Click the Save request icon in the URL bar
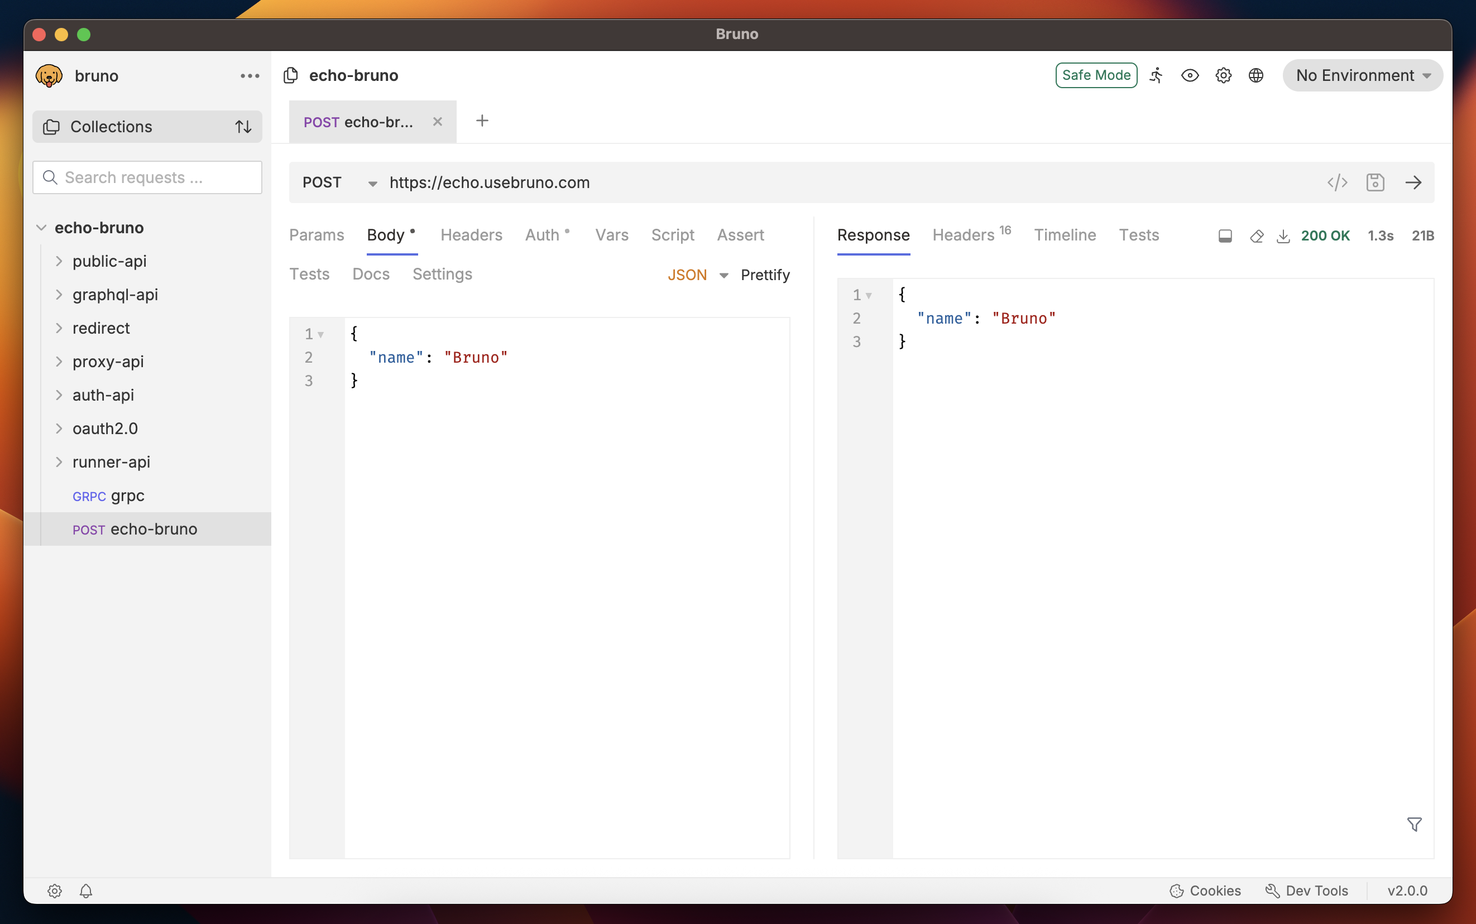Viewport: 1476px width, 924px height. point(1375,182)
